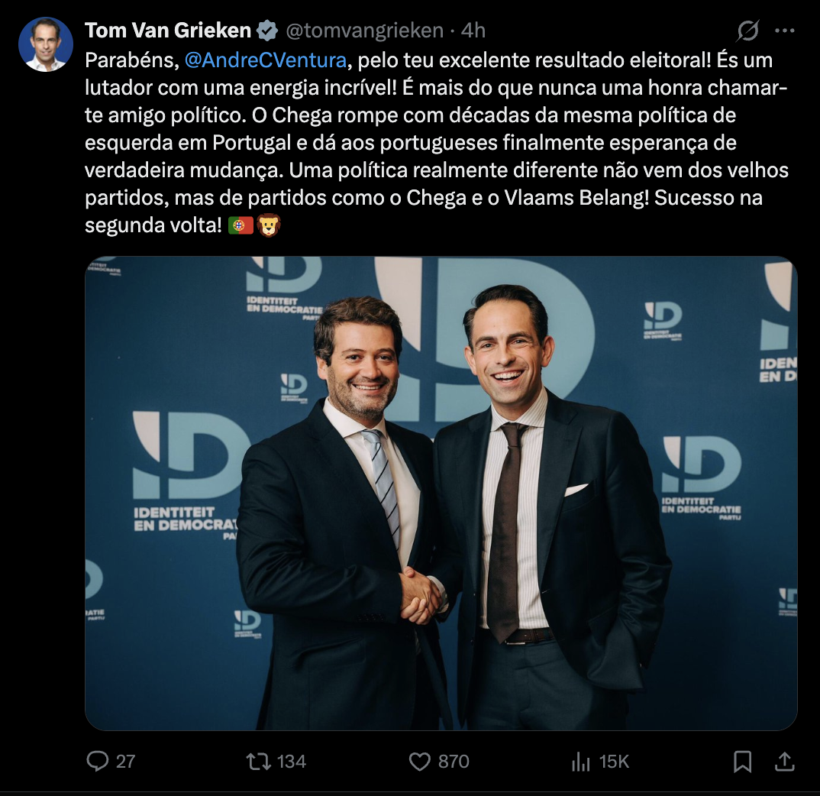Click the 4h timestamp
Screen dimensions: 820x796
[x=473, y=31]
